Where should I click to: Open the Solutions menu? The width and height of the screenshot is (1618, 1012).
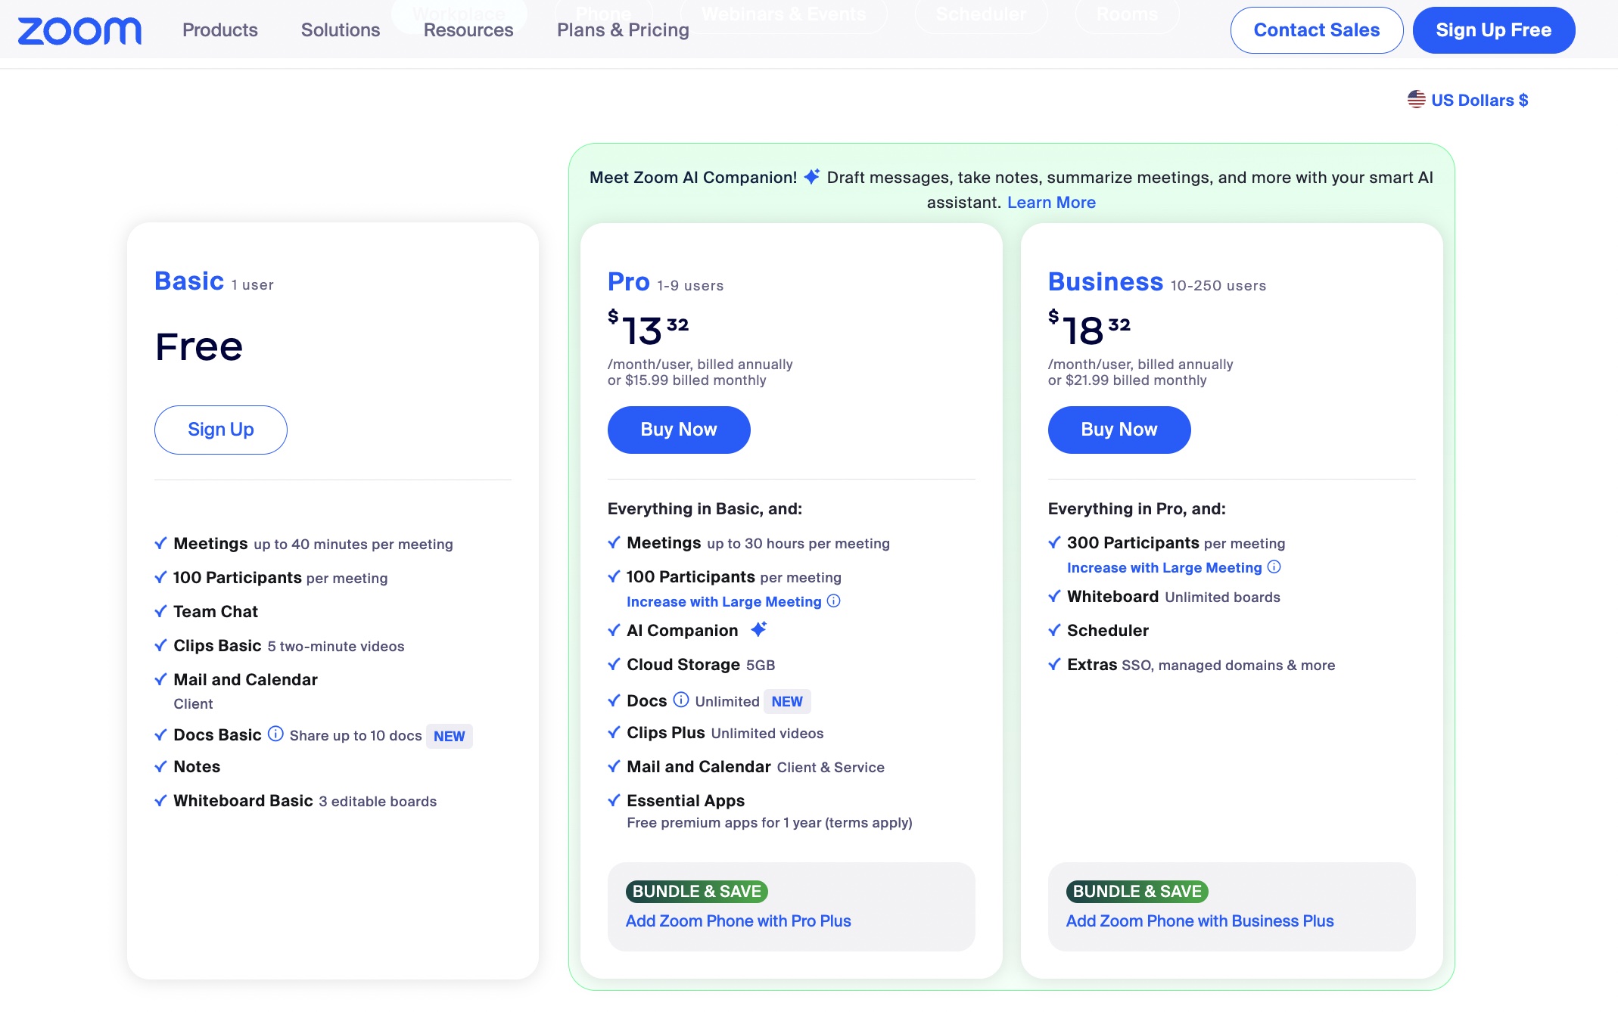pyautogui.click(x=341, y=30)
